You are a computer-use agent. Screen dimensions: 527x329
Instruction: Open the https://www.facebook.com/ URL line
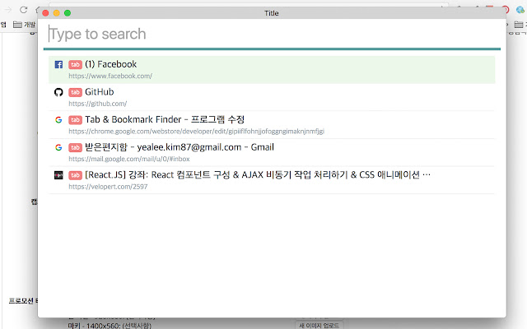[110, 76]
